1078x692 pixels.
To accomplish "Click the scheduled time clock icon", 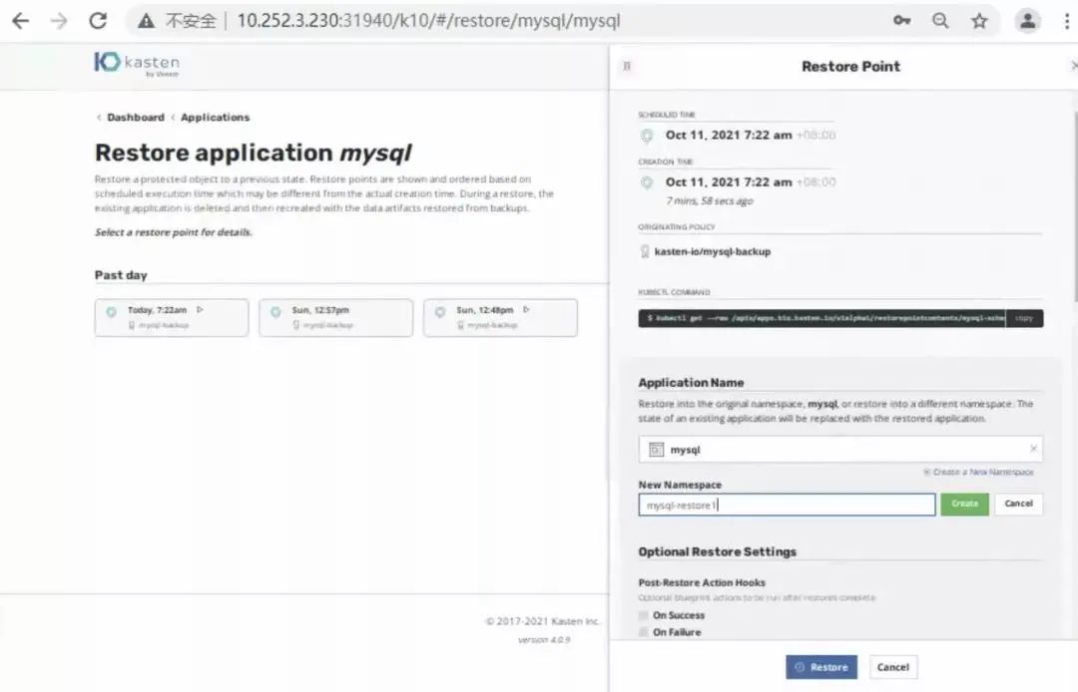I will (646, 136).
